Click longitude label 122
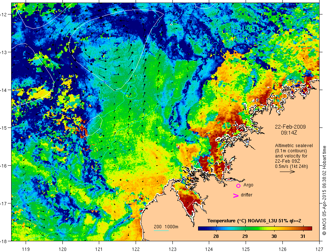This screenshot has width=327, height=252. (136, 249)
